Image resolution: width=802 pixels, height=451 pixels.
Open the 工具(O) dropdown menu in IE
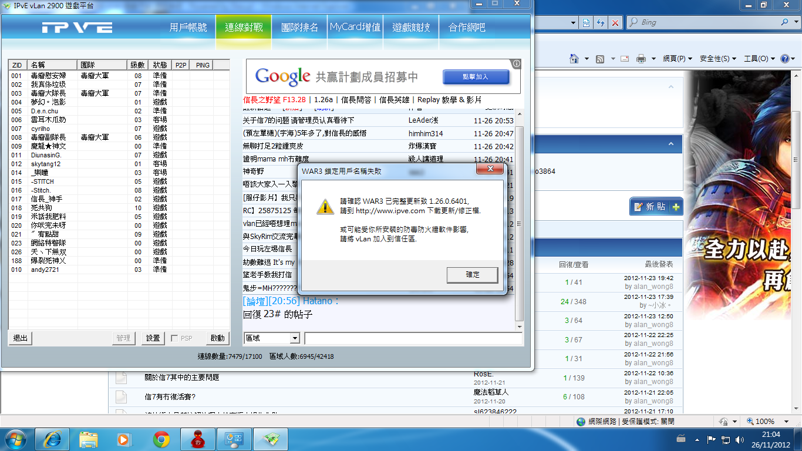[760, 59]
